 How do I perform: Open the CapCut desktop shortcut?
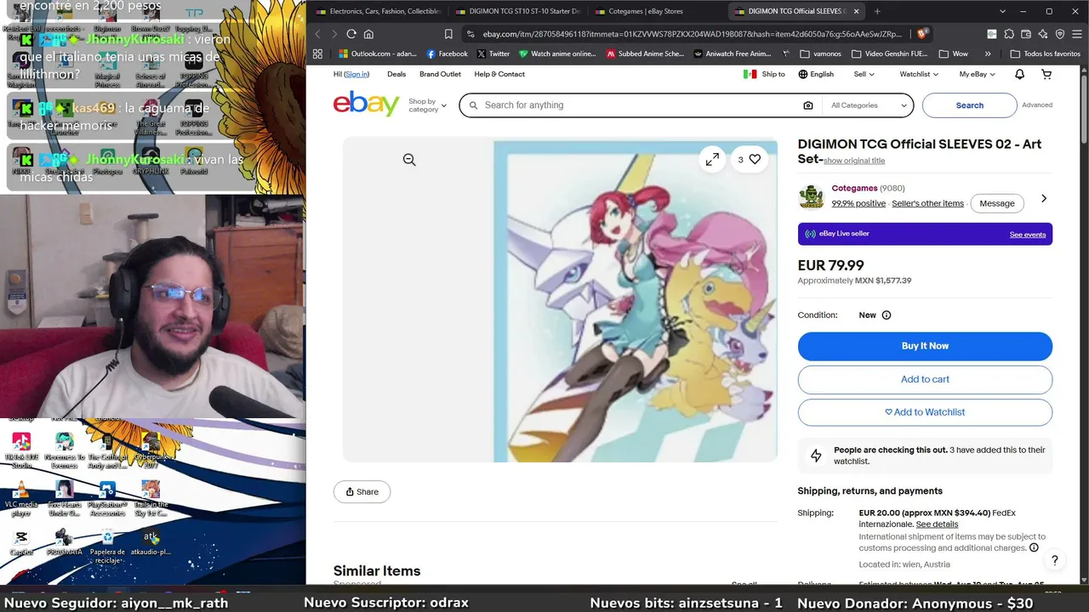click(x=21, y=542)
